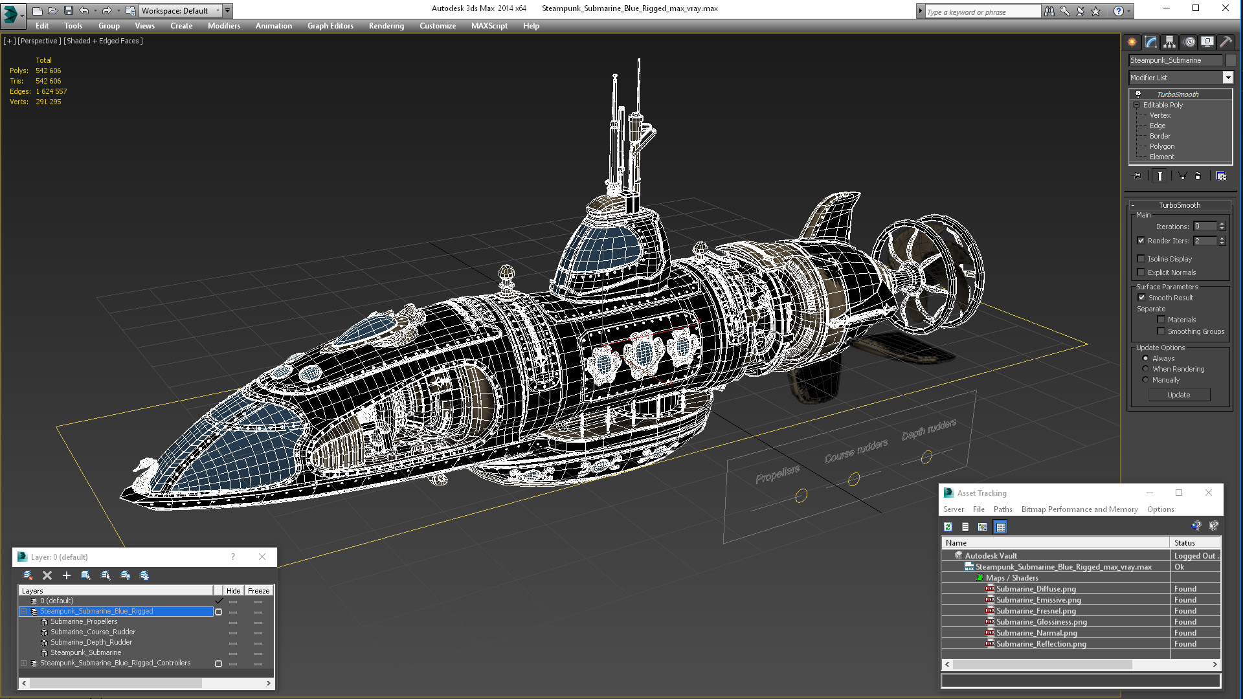Collapse Steampunk_Submarine_Blue_Rigged layer
The height and width of the screenshot is (699, 1243).
24,611
